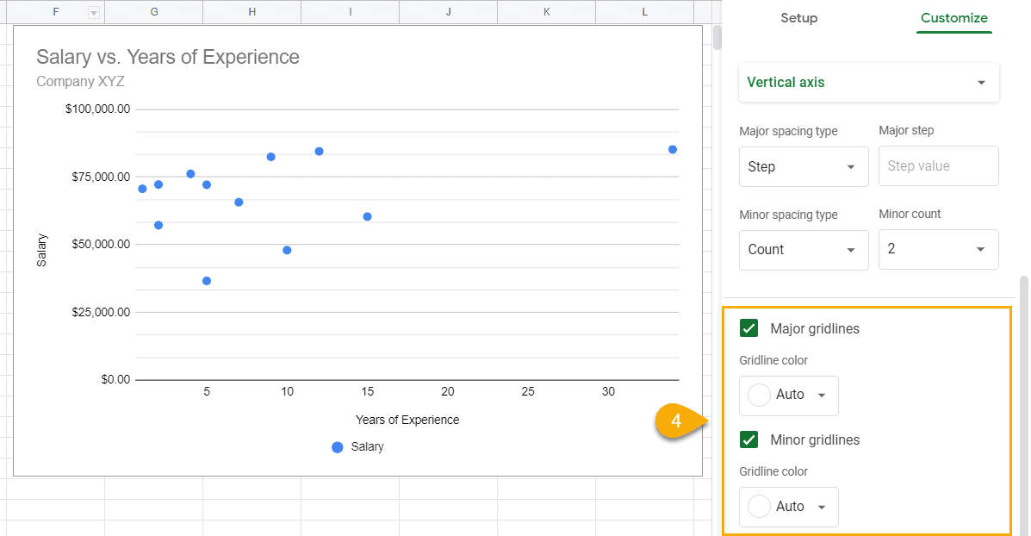Open the Major gridline color Auto picker
This screenshot has height=536, width=1031.
pos(788,396)
